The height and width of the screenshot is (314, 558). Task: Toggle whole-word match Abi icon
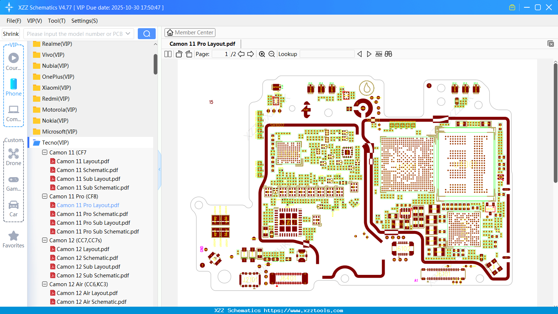379,54
